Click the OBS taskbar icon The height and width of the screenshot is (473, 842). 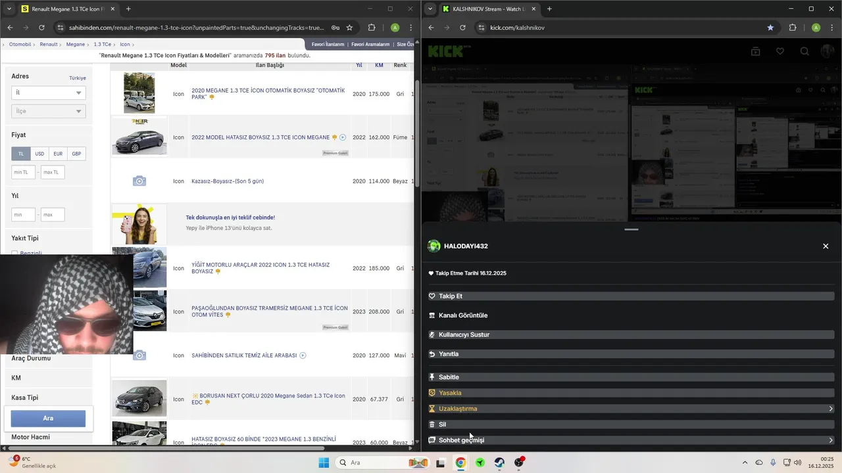(519, 462)
